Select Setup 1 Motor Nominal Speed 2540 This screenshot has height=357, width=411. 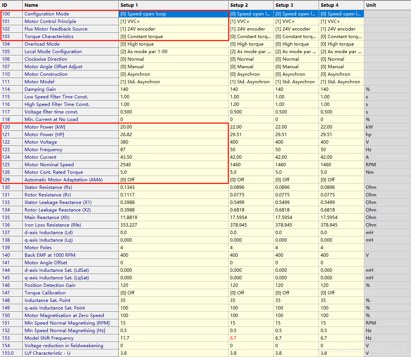(173, 165)
